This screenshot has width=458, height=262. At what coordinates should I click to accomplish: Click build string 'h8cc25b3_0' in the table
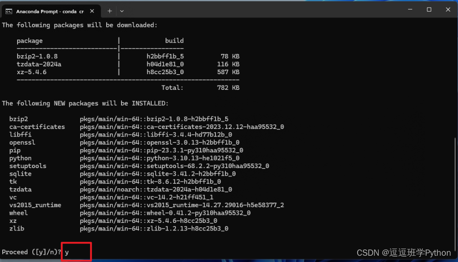pos(165,72)
